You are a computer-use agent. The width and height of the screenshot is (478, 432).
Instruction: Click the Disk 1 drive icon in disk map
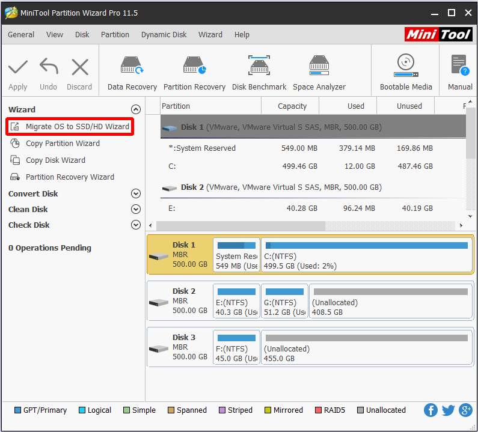point(159,257)
